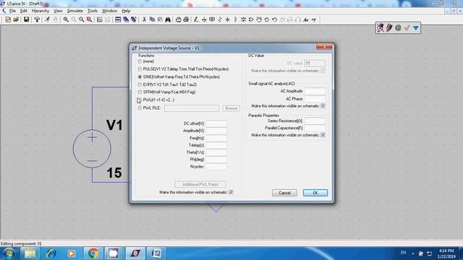Viewport: 463px width, 260px height.
Task: Open Find with the binoculars icon
Action: click(168, 19)
